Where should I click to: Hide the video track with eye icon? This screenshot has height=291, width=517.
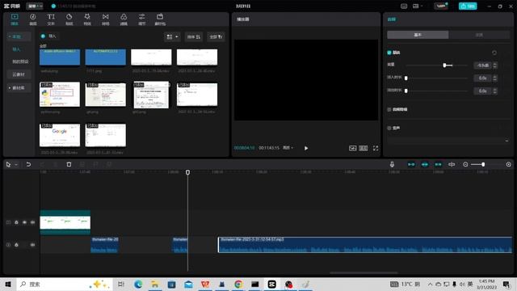24,222
